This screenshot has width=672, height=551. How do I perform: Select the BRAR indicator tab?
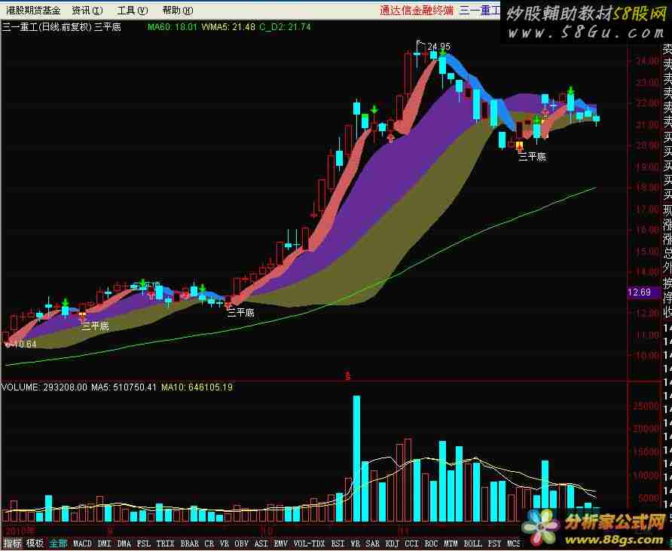pyautogui.click(x=189, y=543)
